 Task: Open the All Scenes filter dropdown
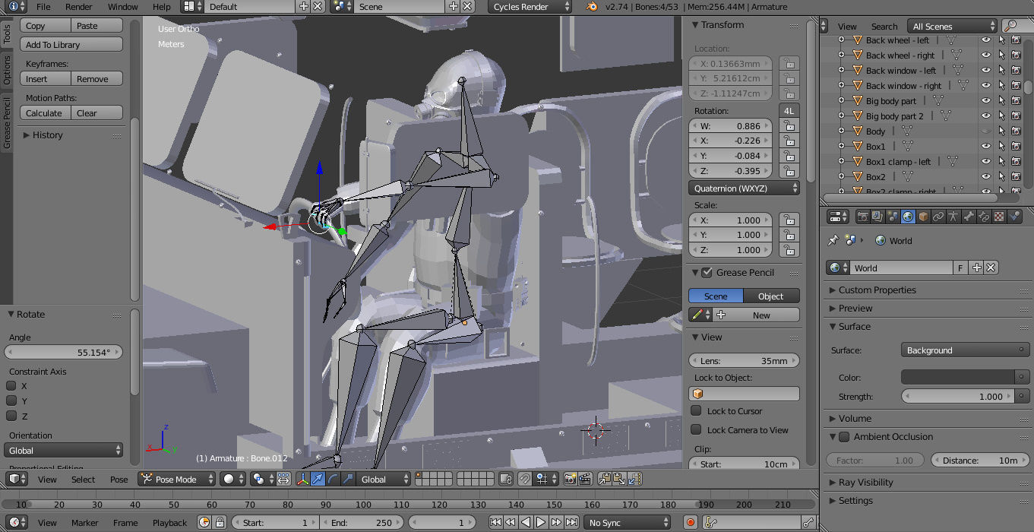[948, 25]
